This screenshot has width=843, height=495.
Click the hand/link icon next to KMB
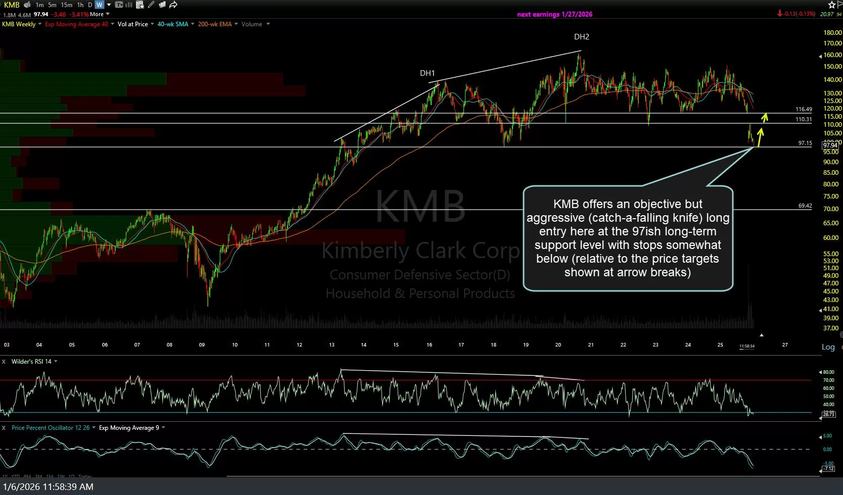coord(27,5)
